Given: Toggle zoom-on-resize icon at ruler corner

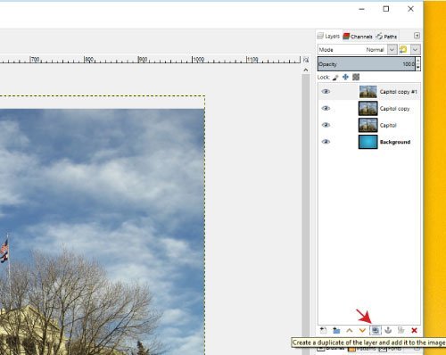Looking at the screenshot, I should 306,60.
